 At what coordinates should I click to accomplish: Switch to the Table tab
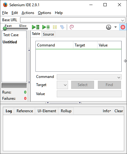36,34
